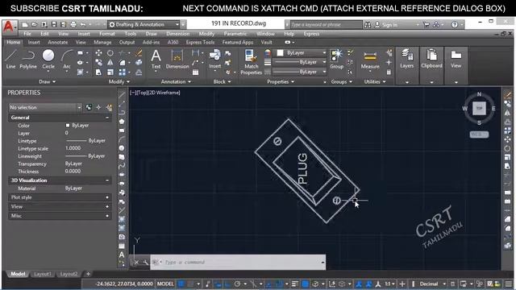This screenshot has height=290, width=516.
Task: Expand the Draw panel flyout
Action: pyautogui.click(x=48, y=81)
